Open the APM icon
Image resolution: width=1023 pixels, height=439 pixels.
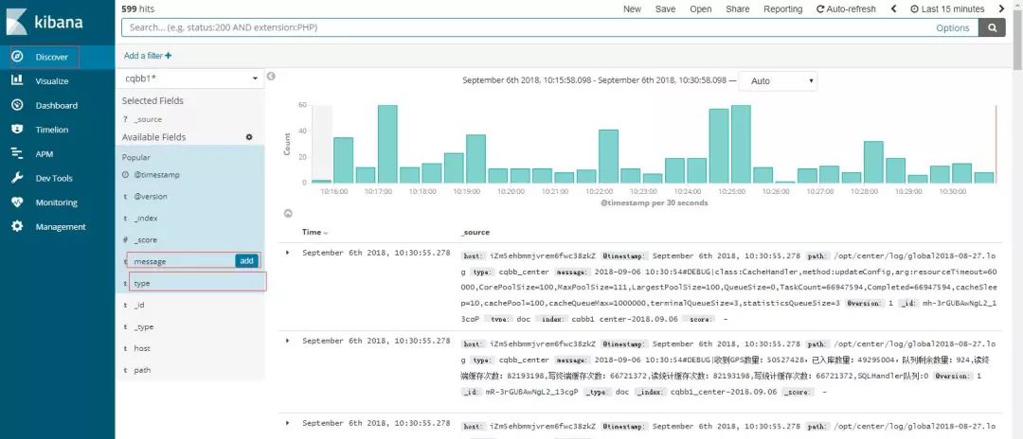click(18, 153)
